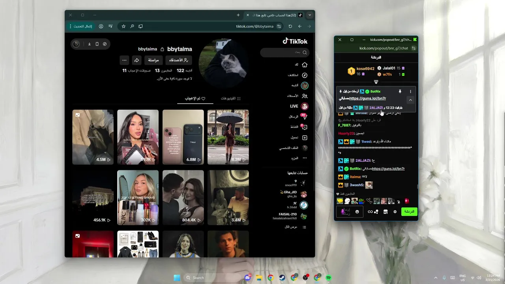The image size is (505, 284).
Task: Click compass icon in TikTok floating toolbar
Action: (105, 44)
